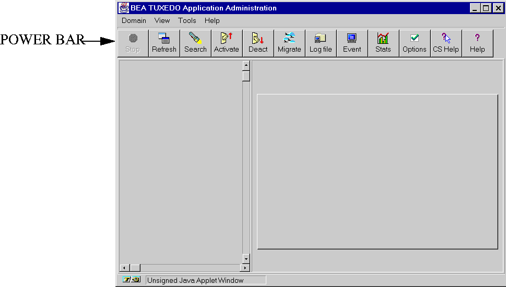Image resolution: width=506 pixels, height=287 pixels.
Task: Open Options with the checkmark icon
Action: point(414,43)
